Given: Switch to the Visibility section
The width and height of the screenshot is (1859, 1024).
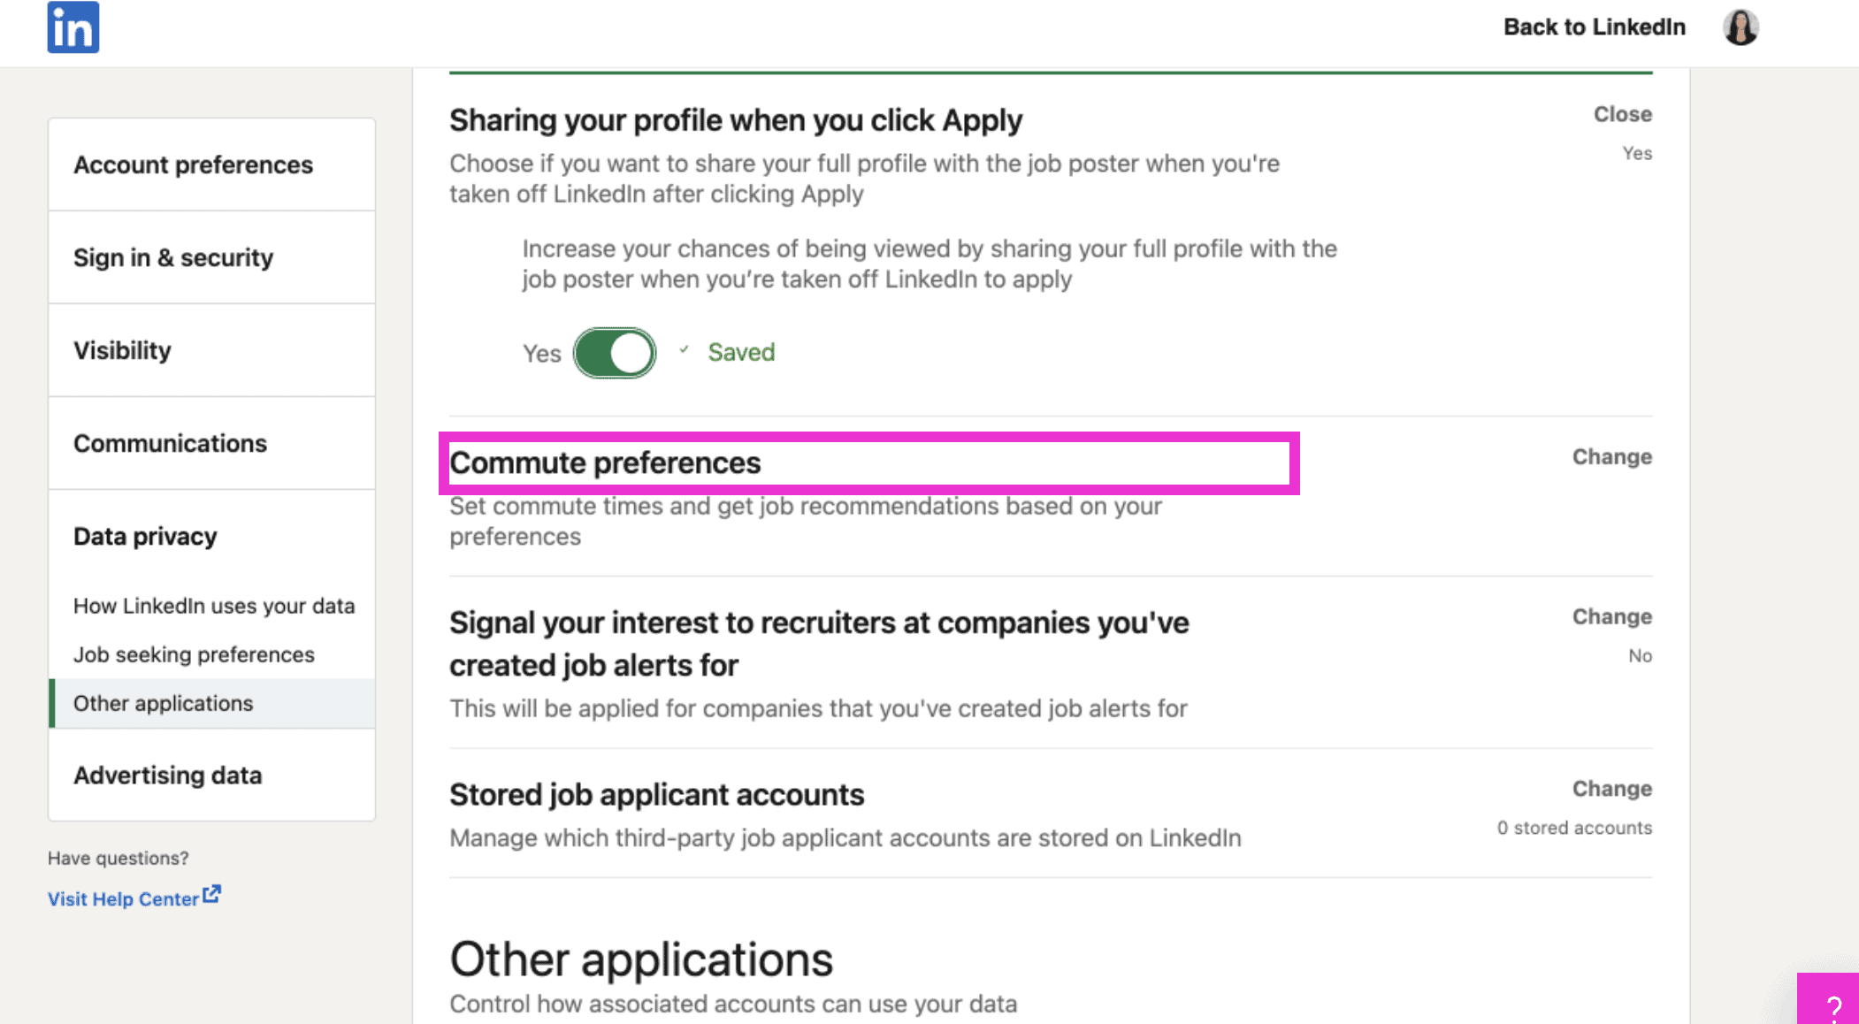Looking at the screenshot, I should 123,350.
